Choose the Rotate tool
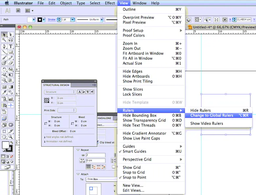 click(x=4, y=69)
